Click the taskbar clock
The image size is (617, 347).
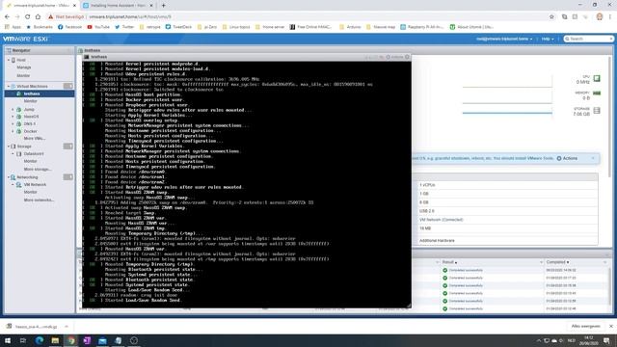point(589,340)
